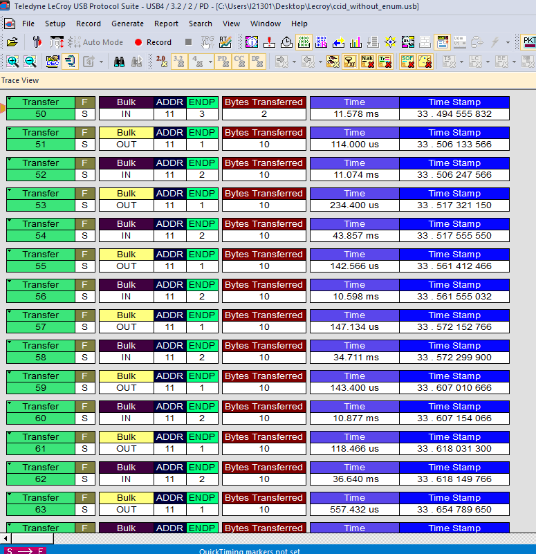Open dropdown beside lightning bolt icon
The width and height of the screenshot is (536, 554).
coord(508,42)
